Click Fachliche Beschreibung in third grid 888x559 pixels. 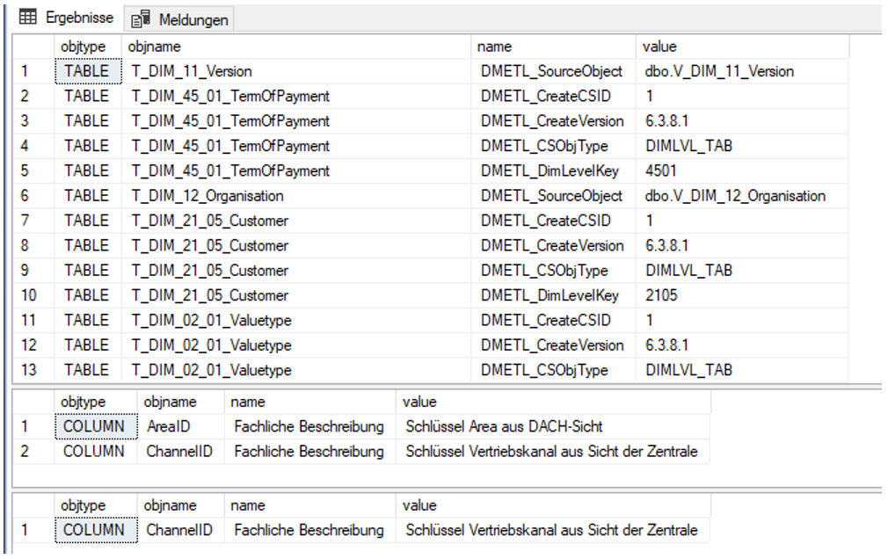(x=309, y=530)
